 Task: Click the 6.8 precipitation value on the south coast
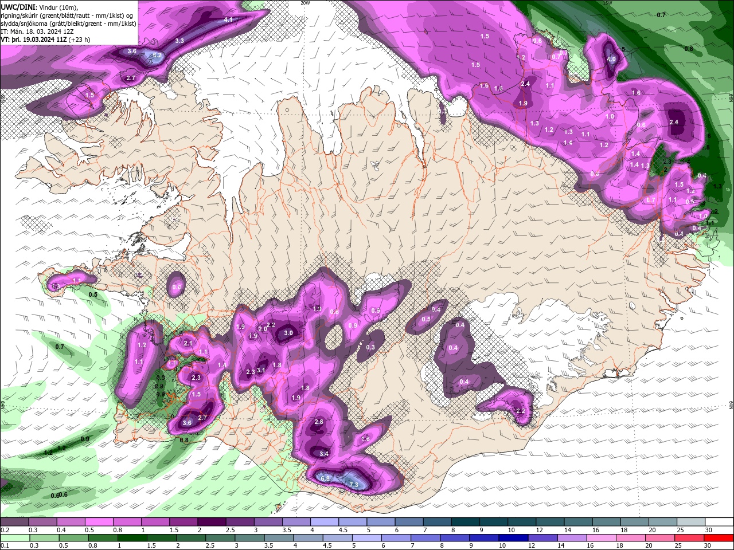tap(325, 478)
